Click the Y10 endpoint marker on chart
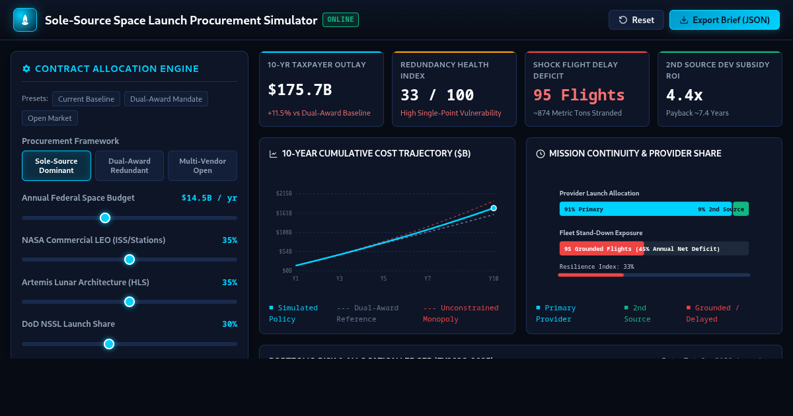Viewport: 793px width, 416px height. pyautogui.click(x=494, y=208)
